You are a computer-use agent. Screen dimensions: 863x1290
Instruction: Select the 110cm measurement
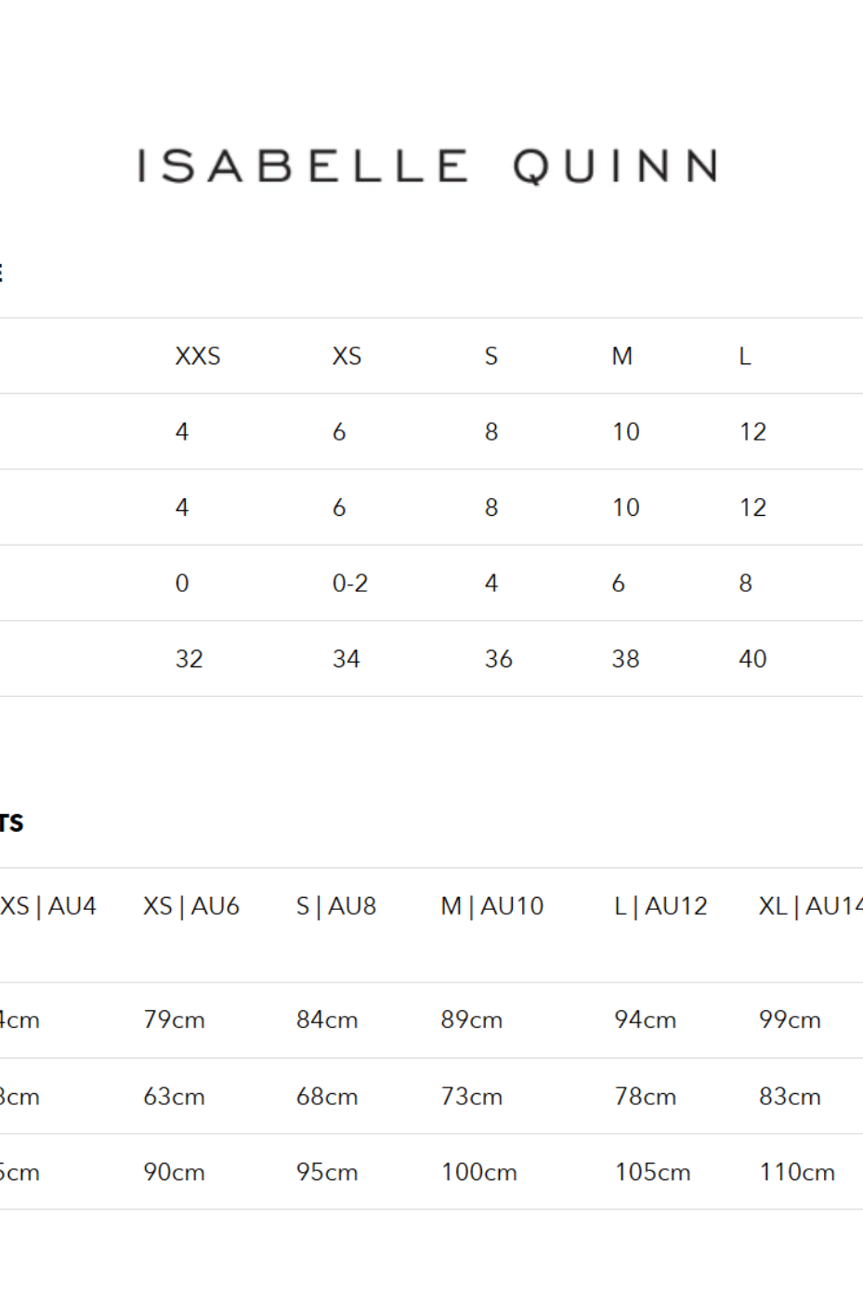click(x=797, y=1172)
